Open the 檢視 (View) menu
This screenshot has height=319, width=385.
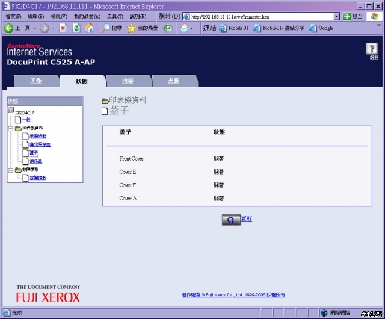click(59, 16)
